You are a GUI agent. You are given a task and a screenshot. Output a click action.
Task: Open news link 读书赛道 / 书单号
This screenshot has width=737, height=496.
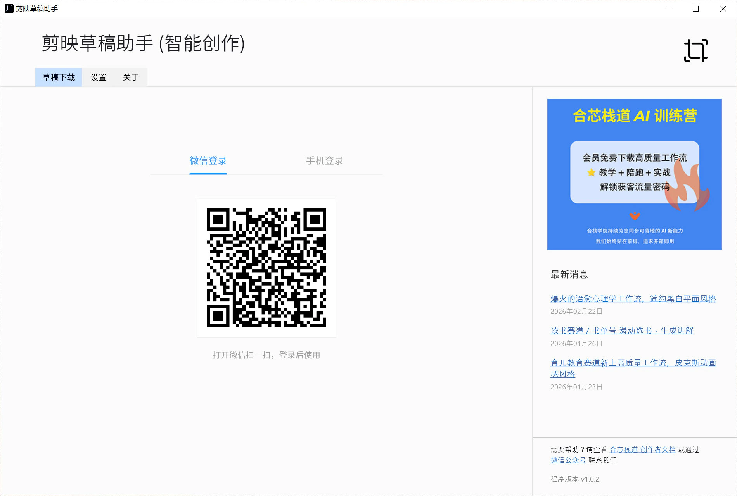[x=622, y=331]
